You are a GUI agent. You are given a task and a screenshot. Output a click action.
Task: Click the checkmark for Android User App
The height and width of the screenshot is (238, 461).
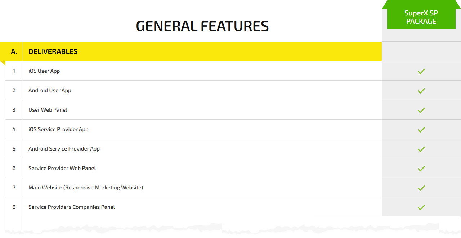[x=421, y=91]
